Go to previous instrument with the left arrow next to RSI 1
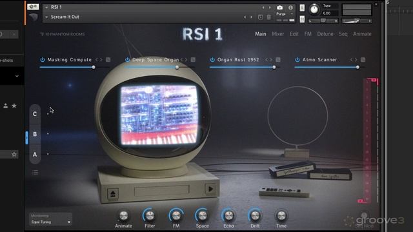The height and width of the screenshot is (232, 413). tap(263, 8)
